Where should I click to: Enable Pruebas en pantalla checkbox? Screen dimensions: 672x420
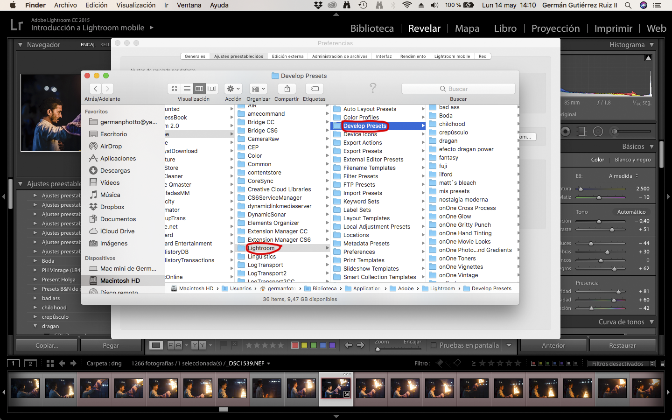[x=434, y=345]
